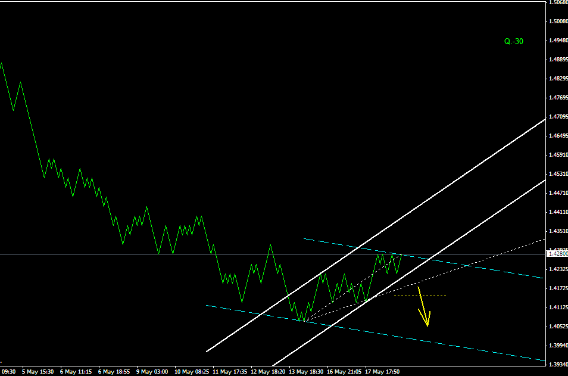Click the 11 May 17:35 time label

pos(230,372)
